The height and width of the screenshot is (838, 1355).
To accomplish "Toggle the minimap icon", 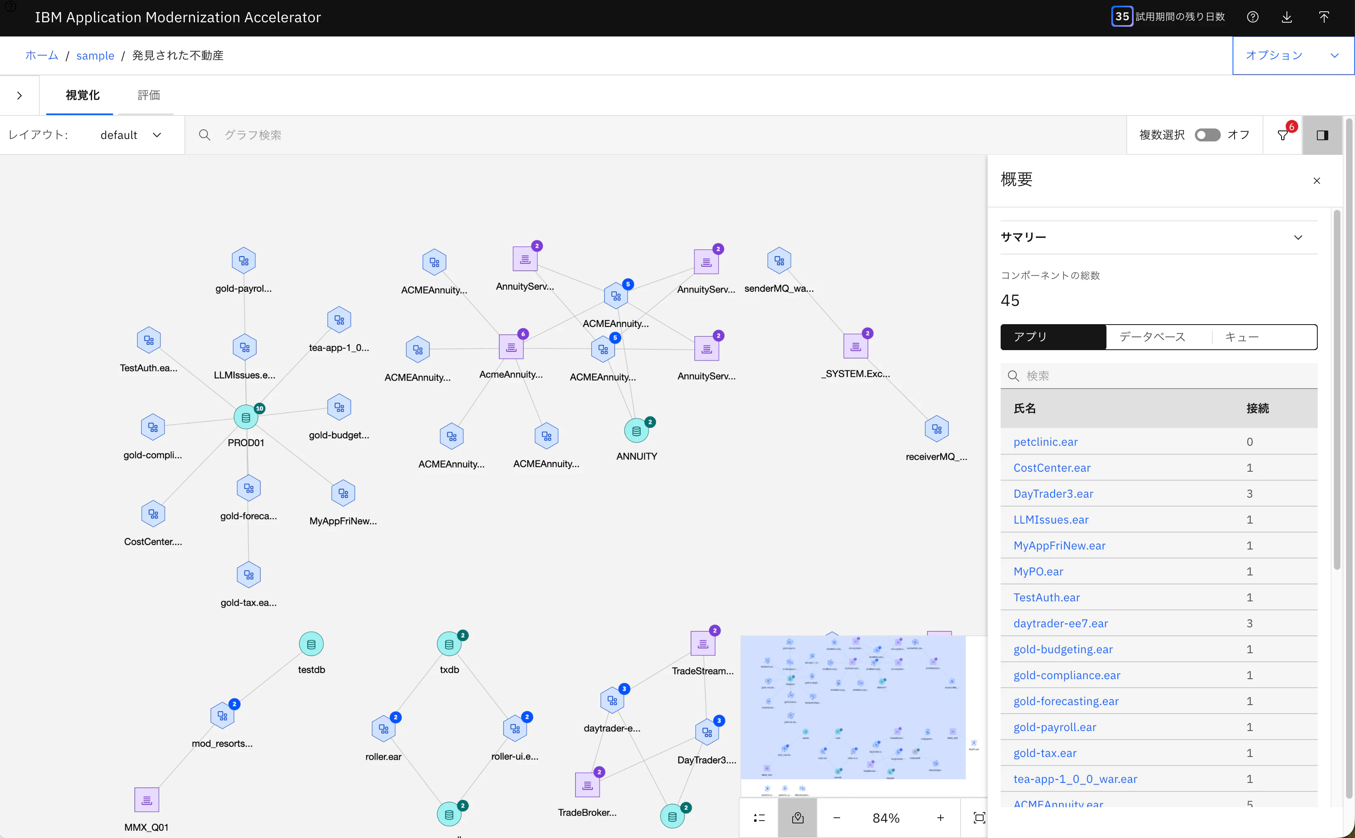I will pos(797,817).
